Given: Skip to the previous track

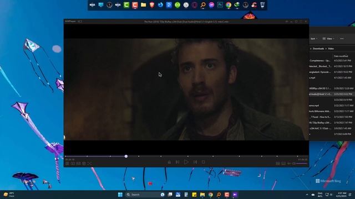Looking at the screenshot, I should tap(177, 162).
